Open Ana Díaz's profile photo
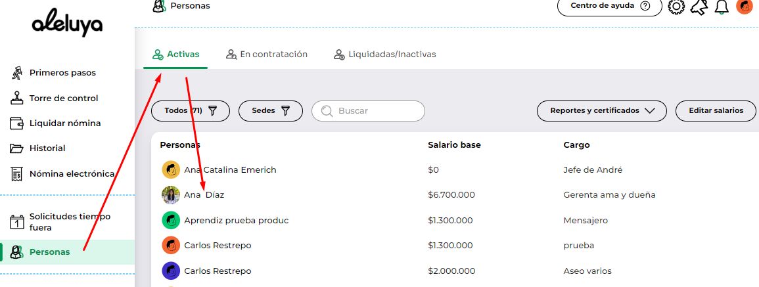This screenshot has width=759, height=287. click(x=171, y=195)
